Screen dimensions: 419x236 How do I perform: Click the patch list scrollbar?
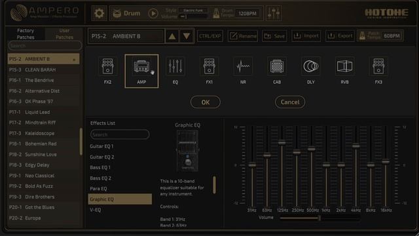tap(81, 142)
